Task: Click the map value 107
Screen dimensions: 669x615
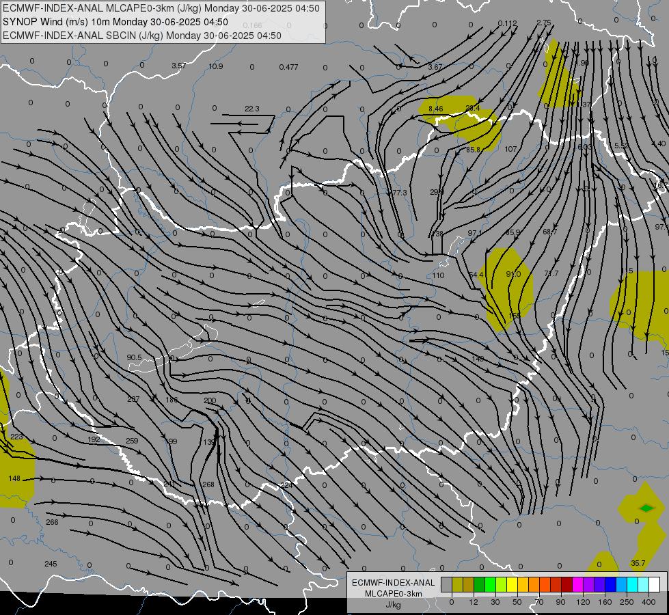Action: [x=510, y=149]
